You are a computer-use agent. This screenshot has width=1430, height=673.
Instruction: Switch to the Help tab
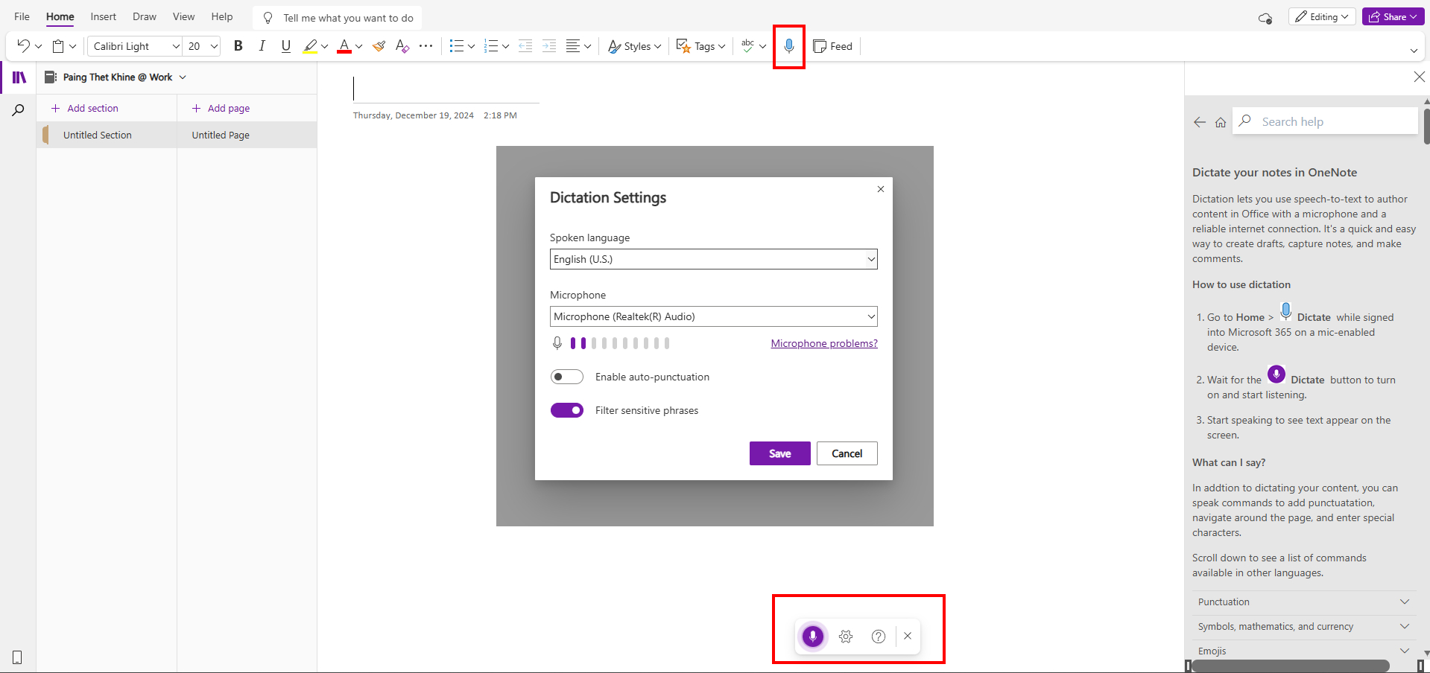point(222,16)
